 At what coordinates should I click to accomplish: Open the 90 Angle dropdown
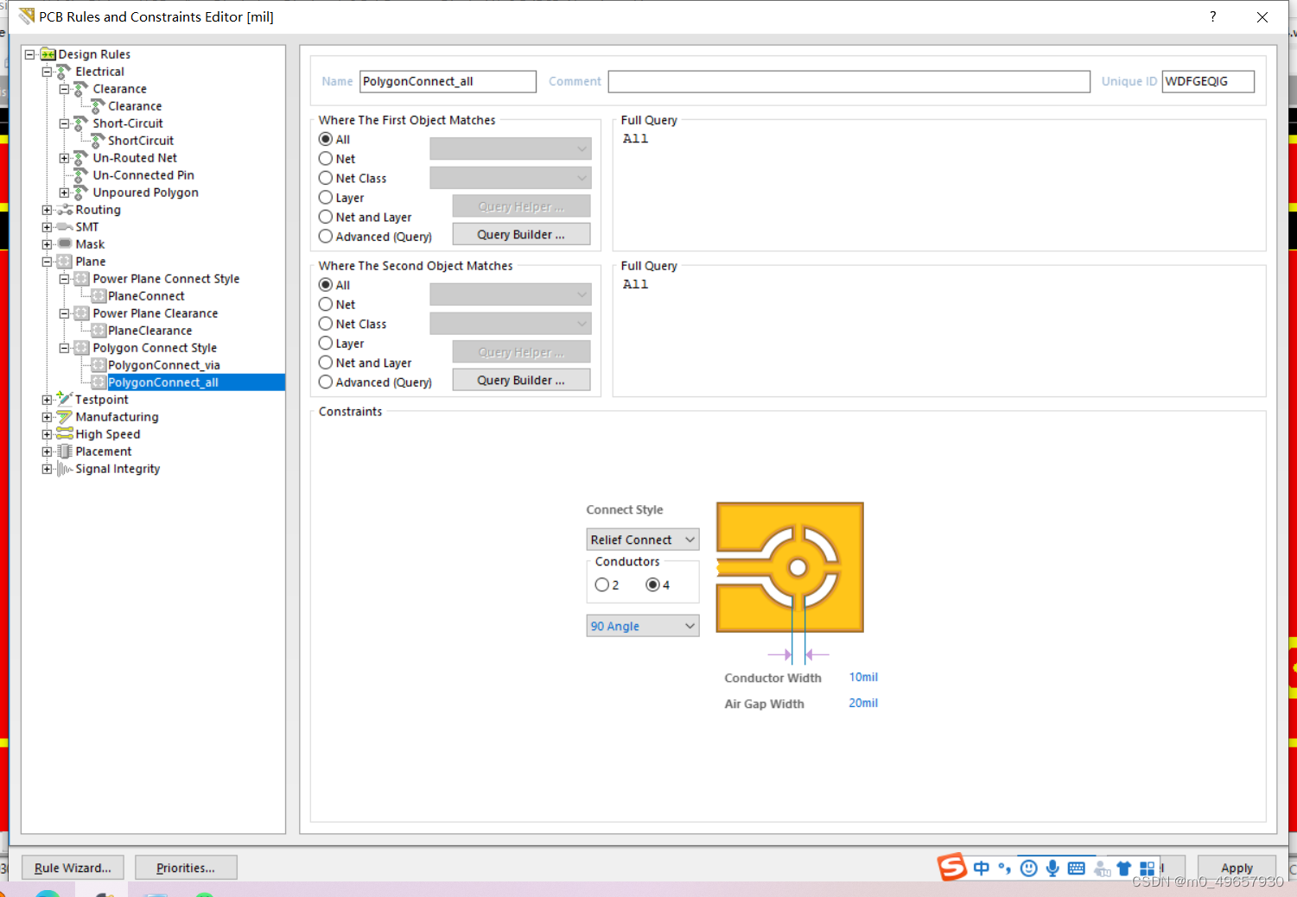(x=642, y=626)
